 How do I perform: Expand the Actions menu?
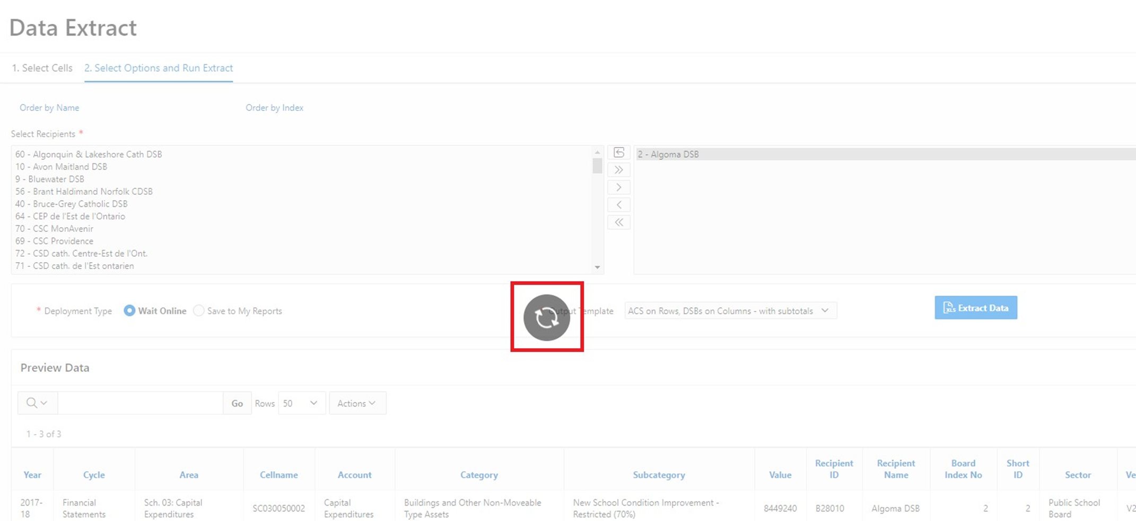tap(357, 403)
